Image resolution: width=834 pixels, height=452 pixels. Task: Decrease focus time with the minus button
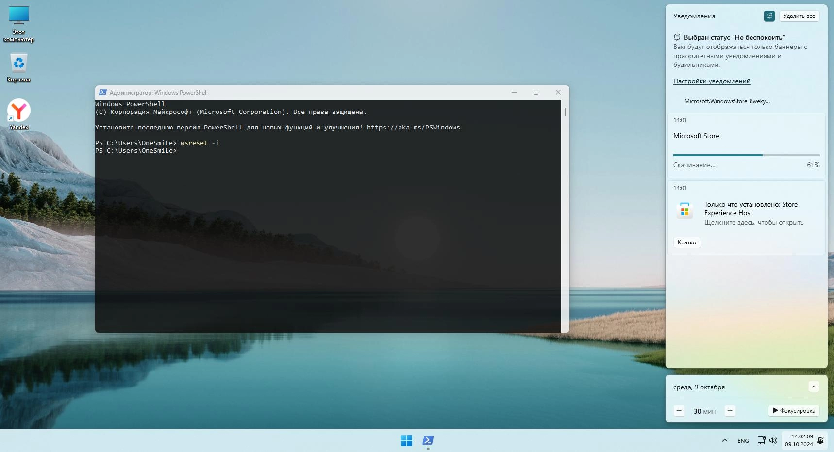tap(679, 411)
